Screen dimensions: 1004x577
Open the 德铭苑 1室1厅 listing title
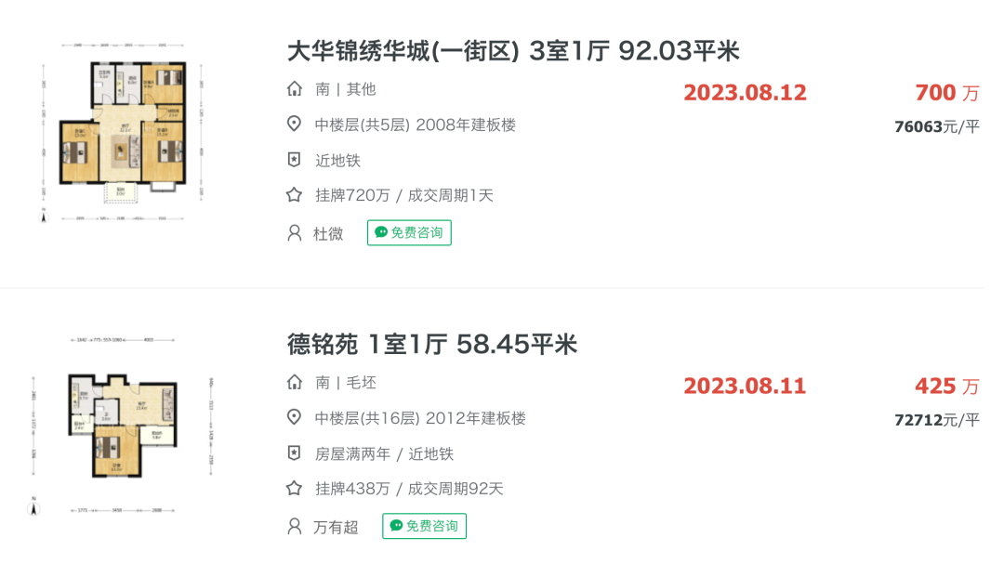click(431, 345)
